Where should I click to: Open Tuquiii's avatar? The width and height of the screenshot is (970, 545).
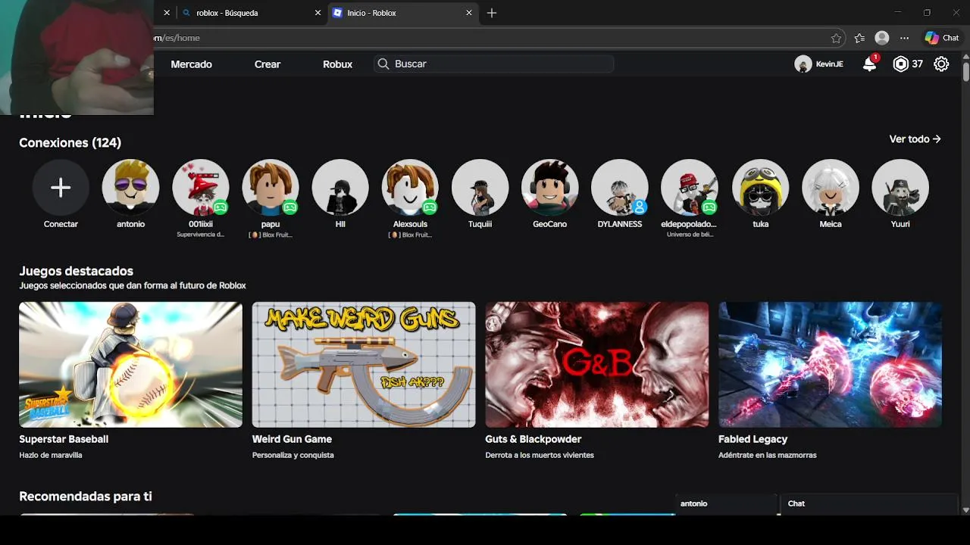click(480, 188)
